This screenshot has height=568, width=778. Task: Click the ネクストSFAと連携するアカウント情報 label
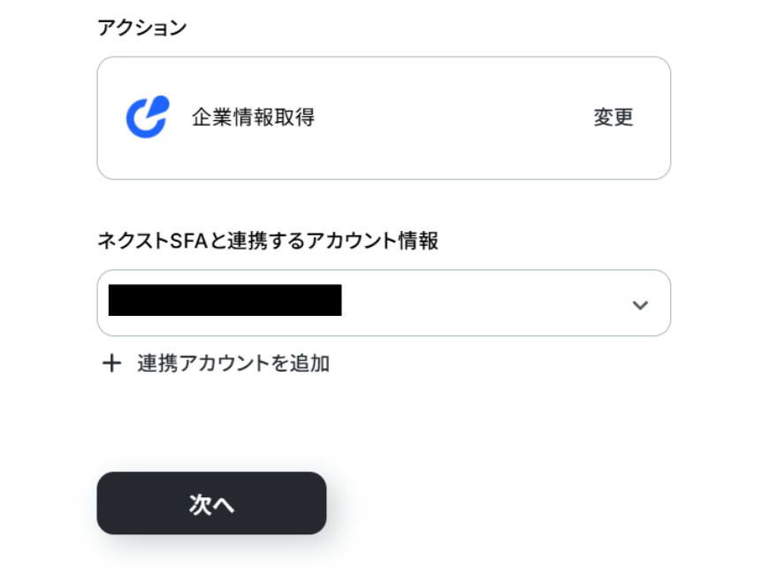[268, 241]
